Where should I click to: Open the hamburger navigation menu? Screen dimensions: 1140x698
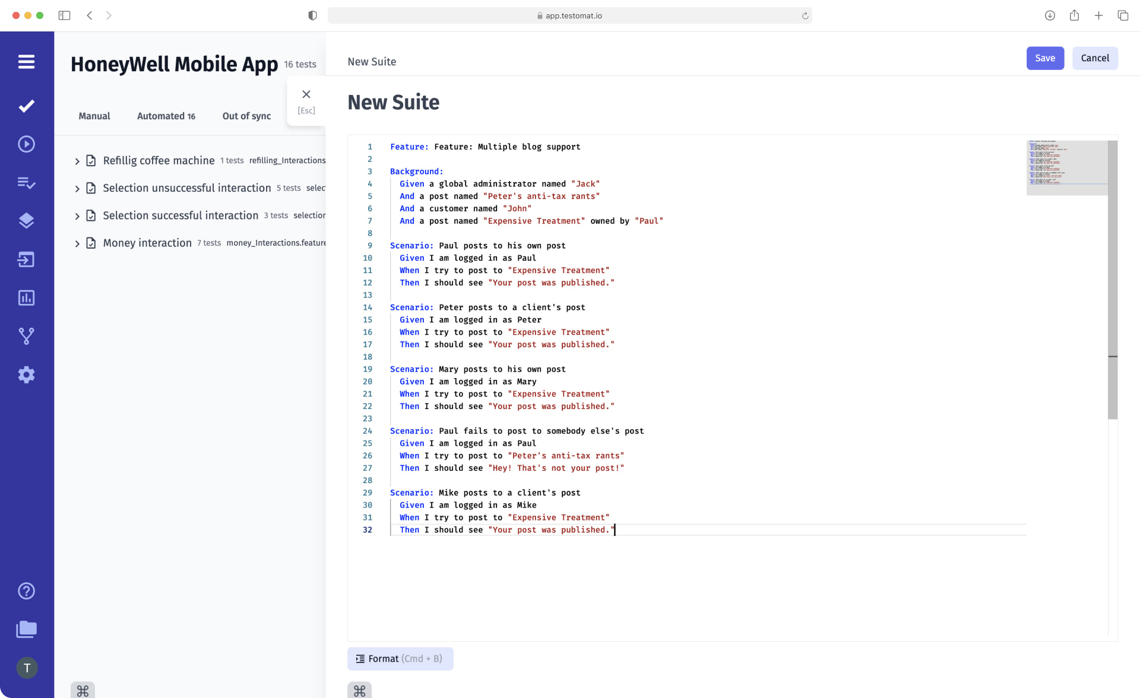coord(27,62)
